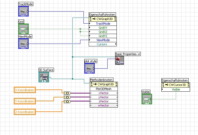Open the Basic Properties.vi subVI icon

pos(120,60)
